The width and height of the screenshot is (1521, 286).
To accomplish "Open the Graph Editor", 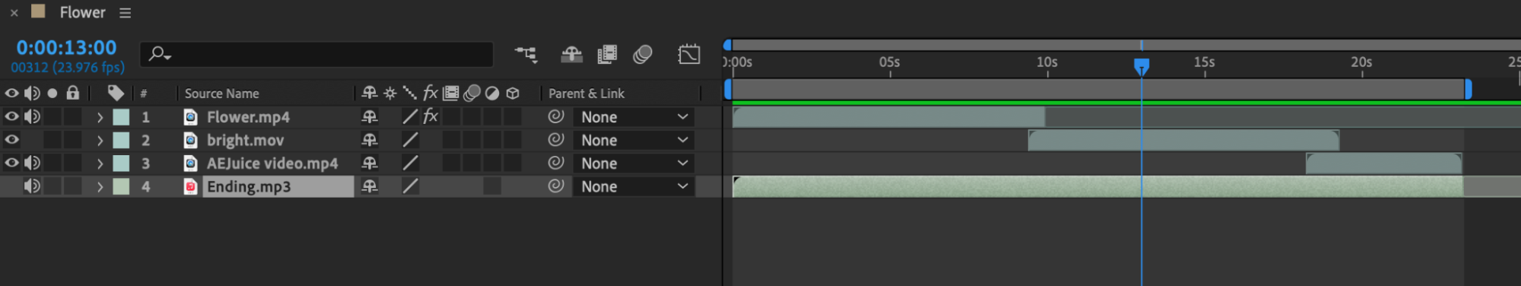I will coord(689,54).
